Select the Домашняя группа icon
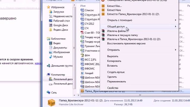 click(48, 66)
